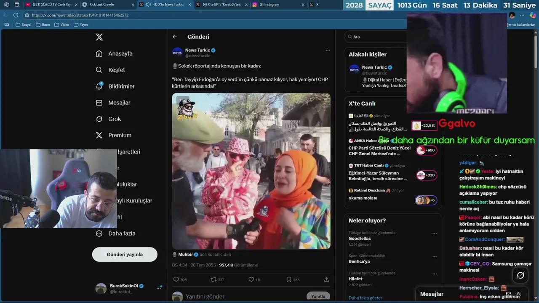The image size is (539, 303).
Task: Open Grok floating icon button
Action: pos(520,275)
